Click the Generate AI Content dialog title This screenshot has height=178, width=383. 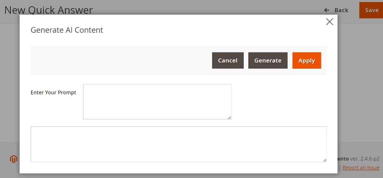(x=67, y=30)
